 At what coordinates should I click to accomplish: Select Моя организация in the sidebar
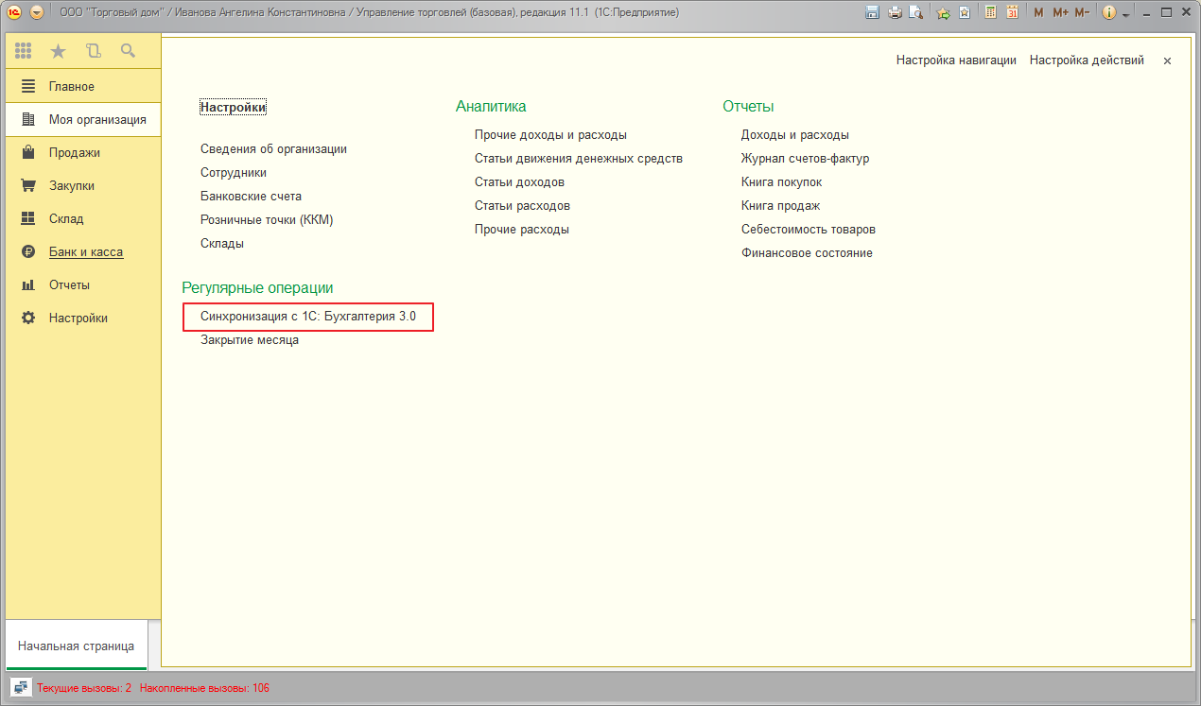pyautogui.click(x=82, y=119)
